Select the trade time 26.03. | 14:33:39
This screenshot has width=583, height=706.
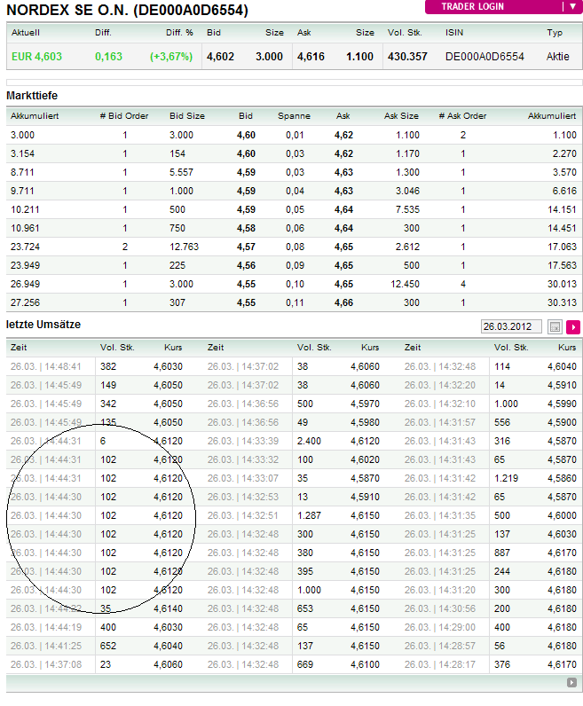pyautogui.click(x=243, y=442)
